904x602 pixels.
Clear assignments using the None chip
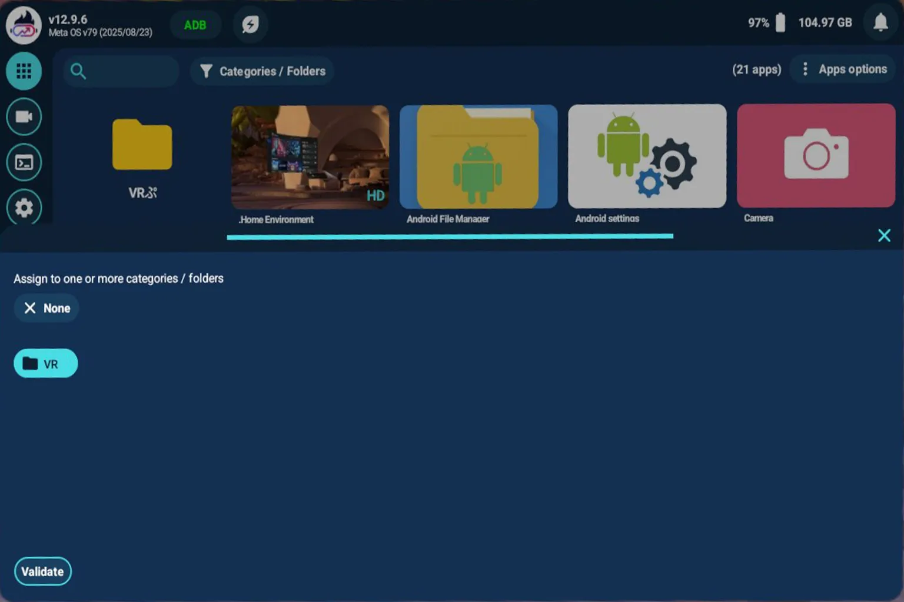(46, 307)
